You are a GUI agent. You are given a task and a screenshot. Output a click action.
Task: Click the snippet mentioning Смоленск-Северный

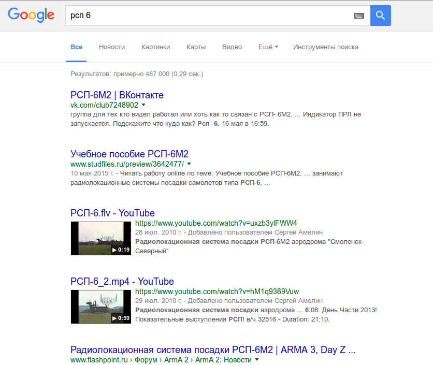(249, 246)
